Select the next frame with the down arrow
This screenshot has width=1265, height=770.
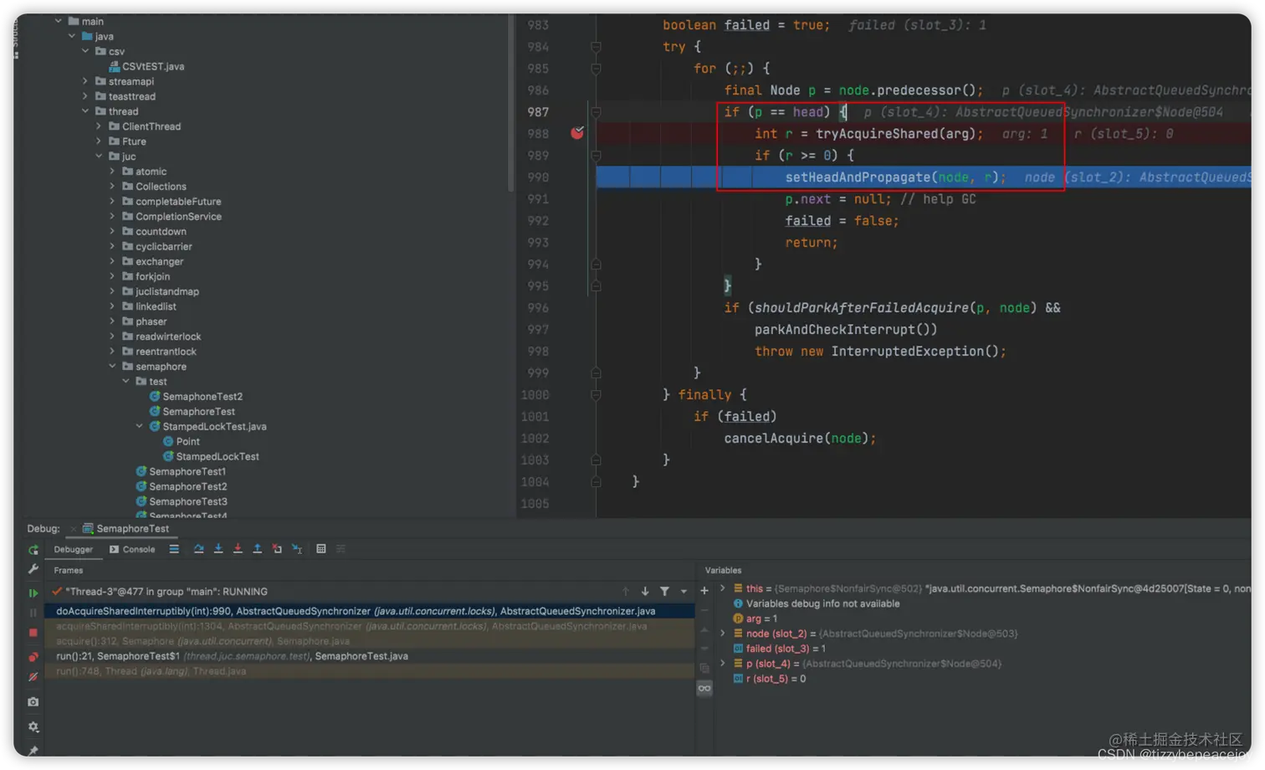645,592
